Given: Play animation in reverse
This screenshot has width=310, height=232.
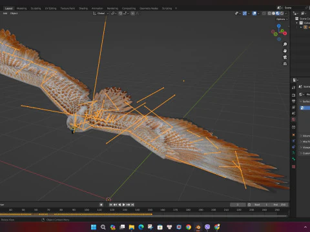Looking at the screenshot, I should tap(119, 205).
